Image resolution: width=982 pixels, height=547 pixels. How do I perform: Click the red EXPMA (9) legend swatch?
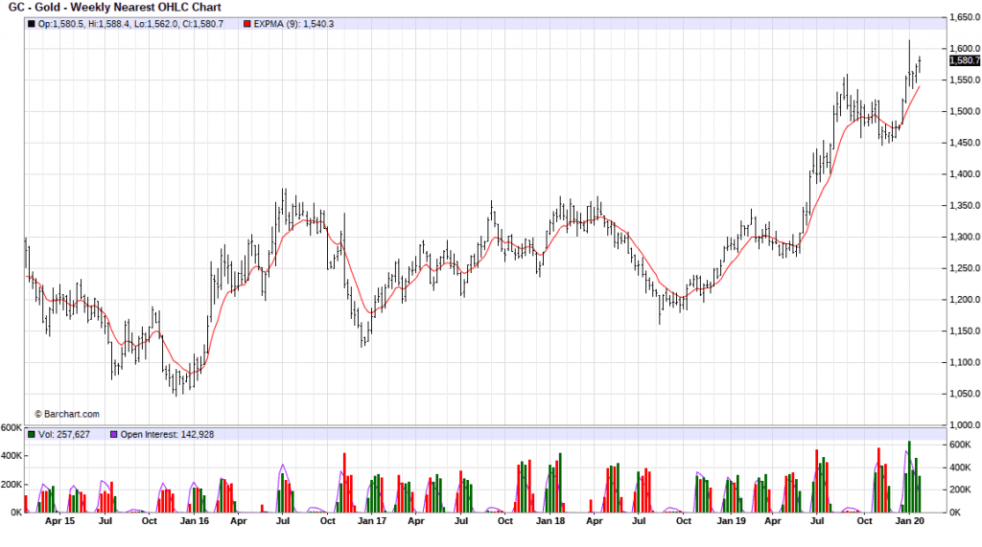tap(248, 23)
